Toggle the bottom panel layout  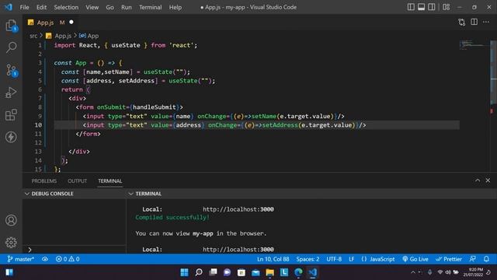(x=421, y=7)
